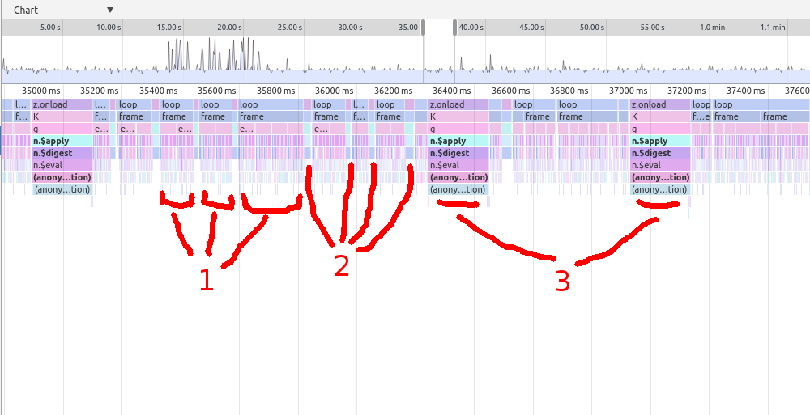
Task: Click n.$eval bar under the 37000 ms z.onload
Action: point(659,165)
